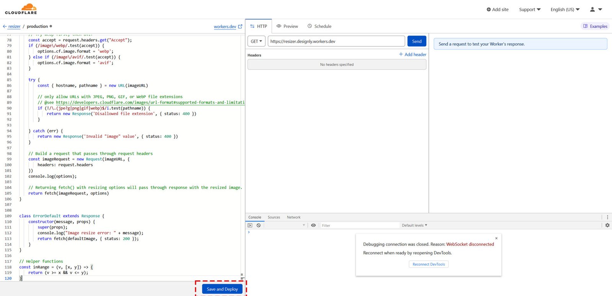Open the Support dropdown menu

pyautogui.click(x=529, y=10)
